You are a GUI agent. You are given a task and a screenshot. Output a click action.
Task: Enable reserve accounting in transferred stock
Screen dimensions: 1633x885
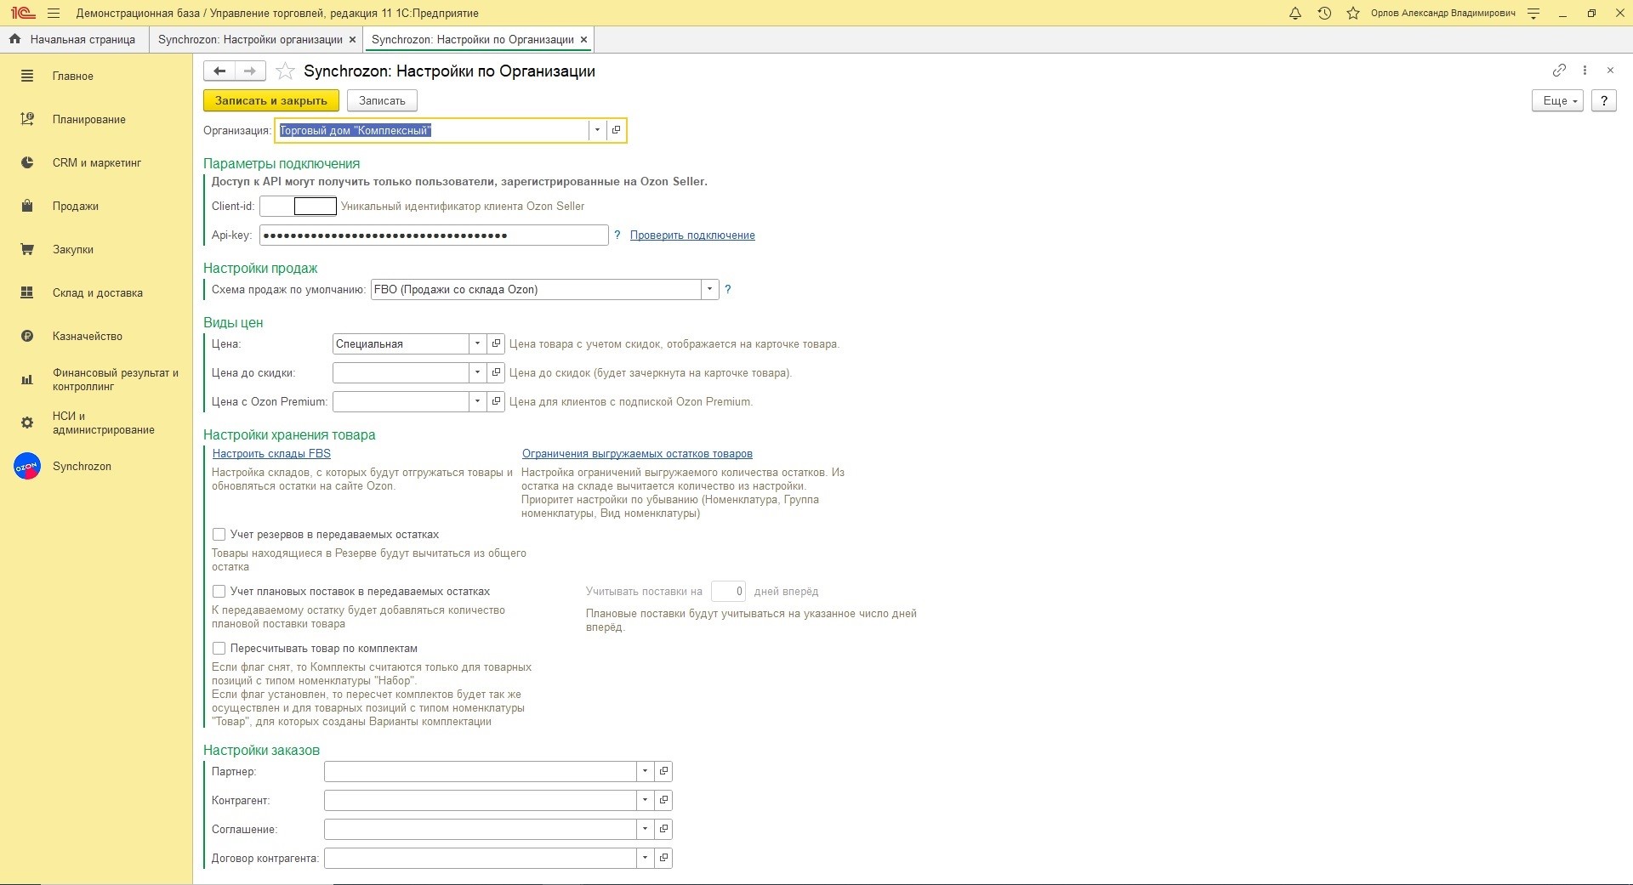point(219,535)
